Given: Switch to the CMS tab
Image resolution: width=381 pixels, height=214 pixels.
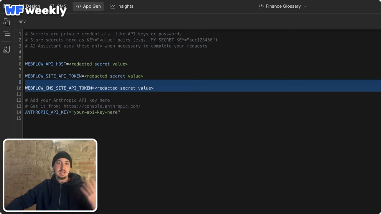Looking at the screenshot, I should pos(58,6).
